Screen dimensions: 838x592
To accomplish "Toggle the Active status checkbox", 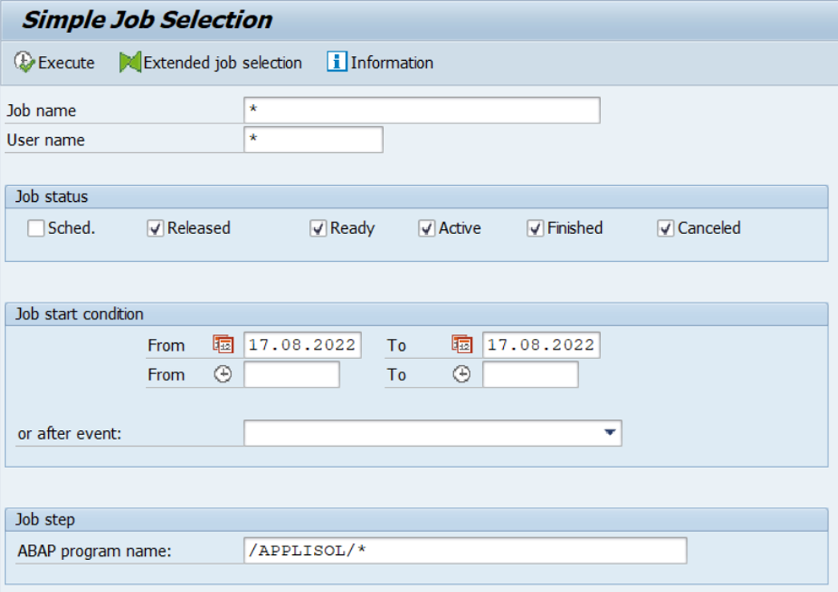I will click(x=426, y=228).
